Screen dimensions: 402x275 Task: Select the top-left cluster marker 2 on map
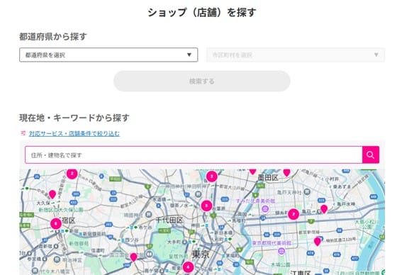(72, 174)
